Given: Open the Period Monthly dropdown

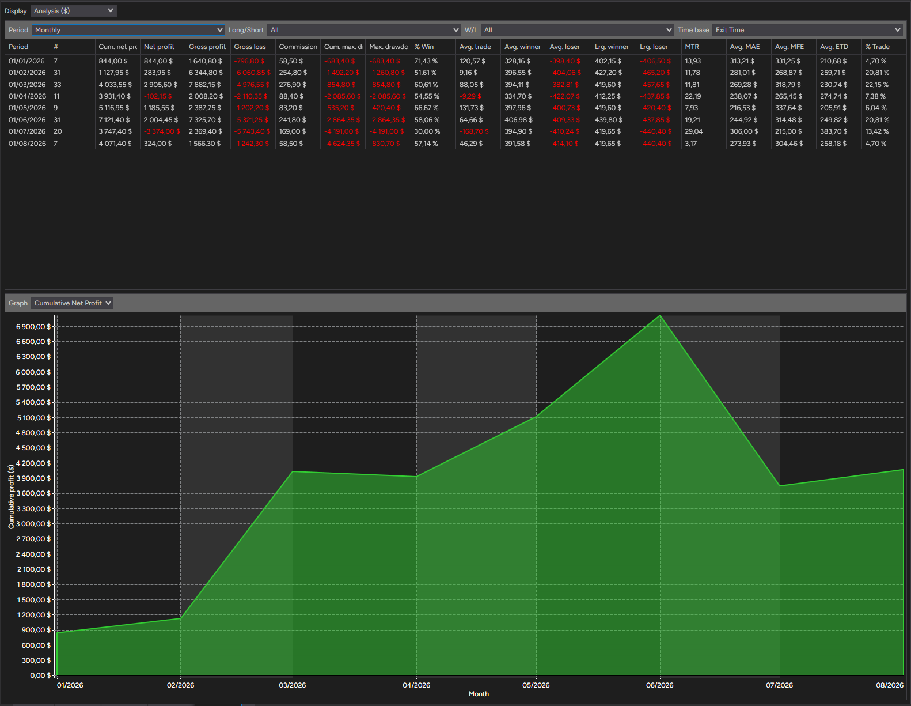Looking at the screenshot, I should click(128, 30).
